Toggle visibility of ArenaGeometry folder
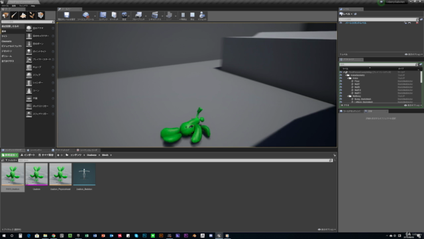Viewport: 424px width, 239px height. click(341, 75)
